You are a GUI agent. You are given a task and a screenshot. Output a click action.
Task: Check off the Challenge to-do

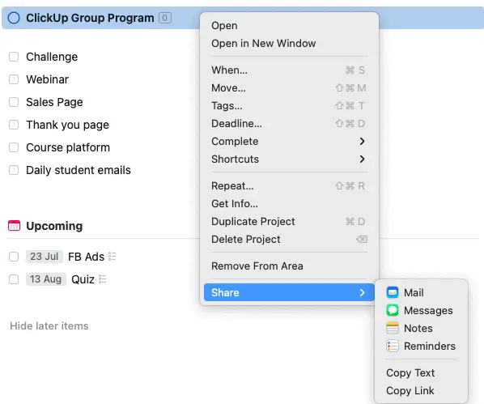14,57
